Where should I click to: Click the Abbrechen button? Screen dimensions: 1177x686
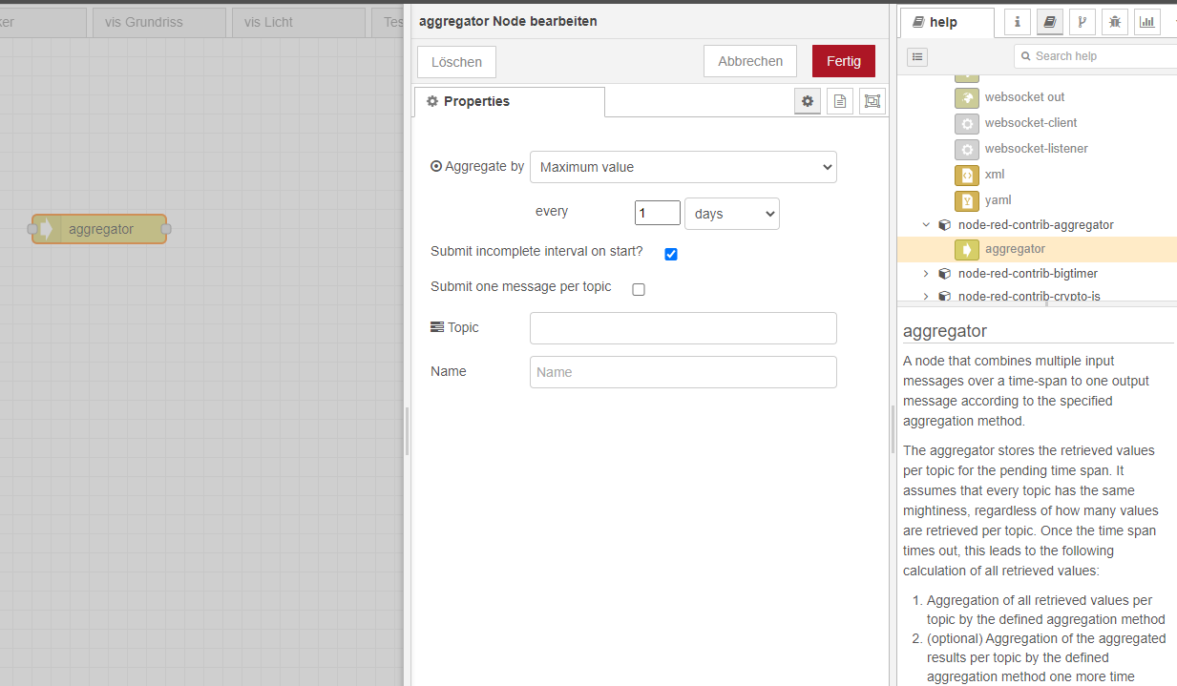(x=750, y=61)
